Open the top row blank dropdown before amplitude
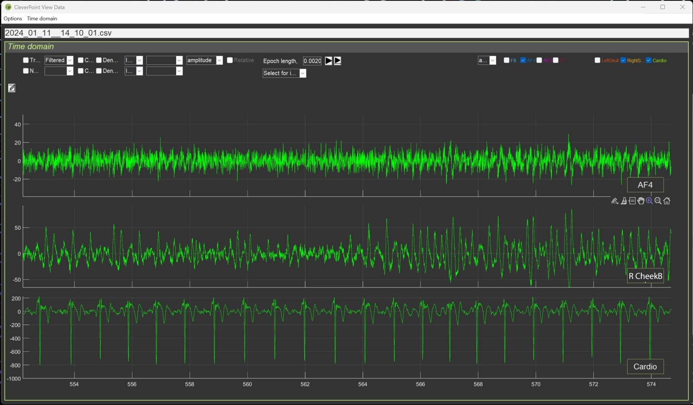This screenshot has height=405, width=693. coord(164,60)
